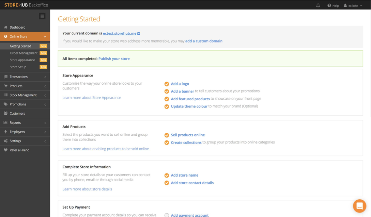Image resolution: width=371 pixels, height=217 pixels.
Task: Click the Update theme colour link
Action: (189, 106)
